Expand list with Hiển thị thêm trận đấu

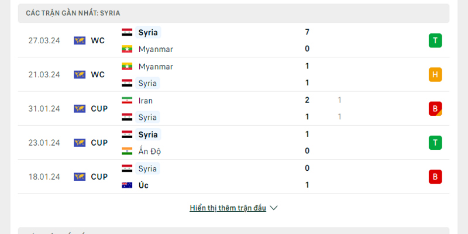[x=228, y=208]
